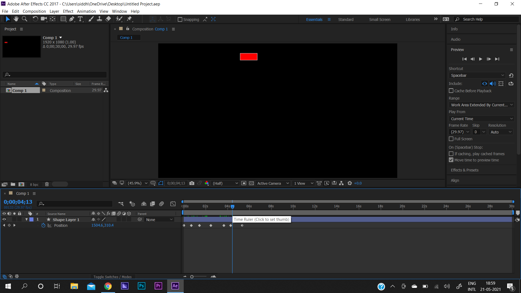The width and height of the screenshot is (521, 293).
Task: Enable the Cache Before Playback checkbox
Action: 451,91
